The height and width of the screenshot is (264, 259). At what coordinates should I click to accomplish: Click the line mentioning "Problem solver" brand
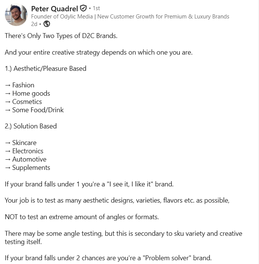[x=109, y=258]
